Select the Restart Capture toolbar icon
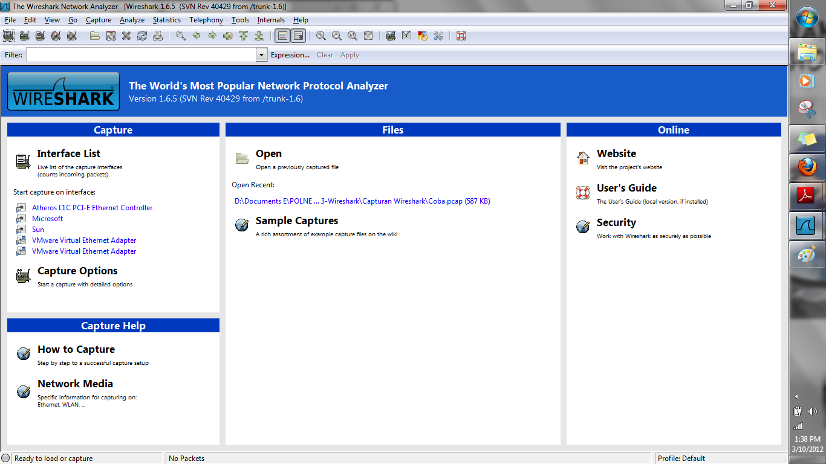This screenshot has height=464, width=826. [x=71, y=36]
